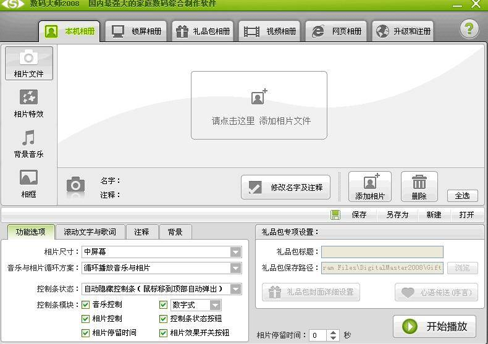Click 请点击这里 添加相片文件 text
The width and height of the screenshot is (488, 344).
[261, 120]
